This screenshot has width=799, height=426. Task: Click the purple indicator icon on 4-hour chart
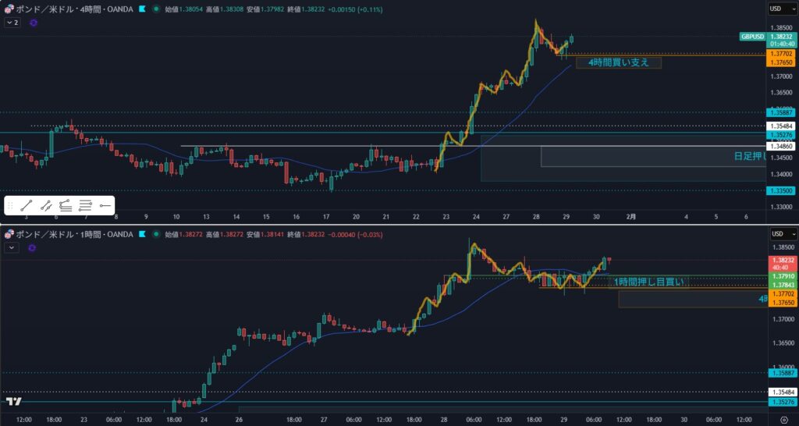(33, 23)
